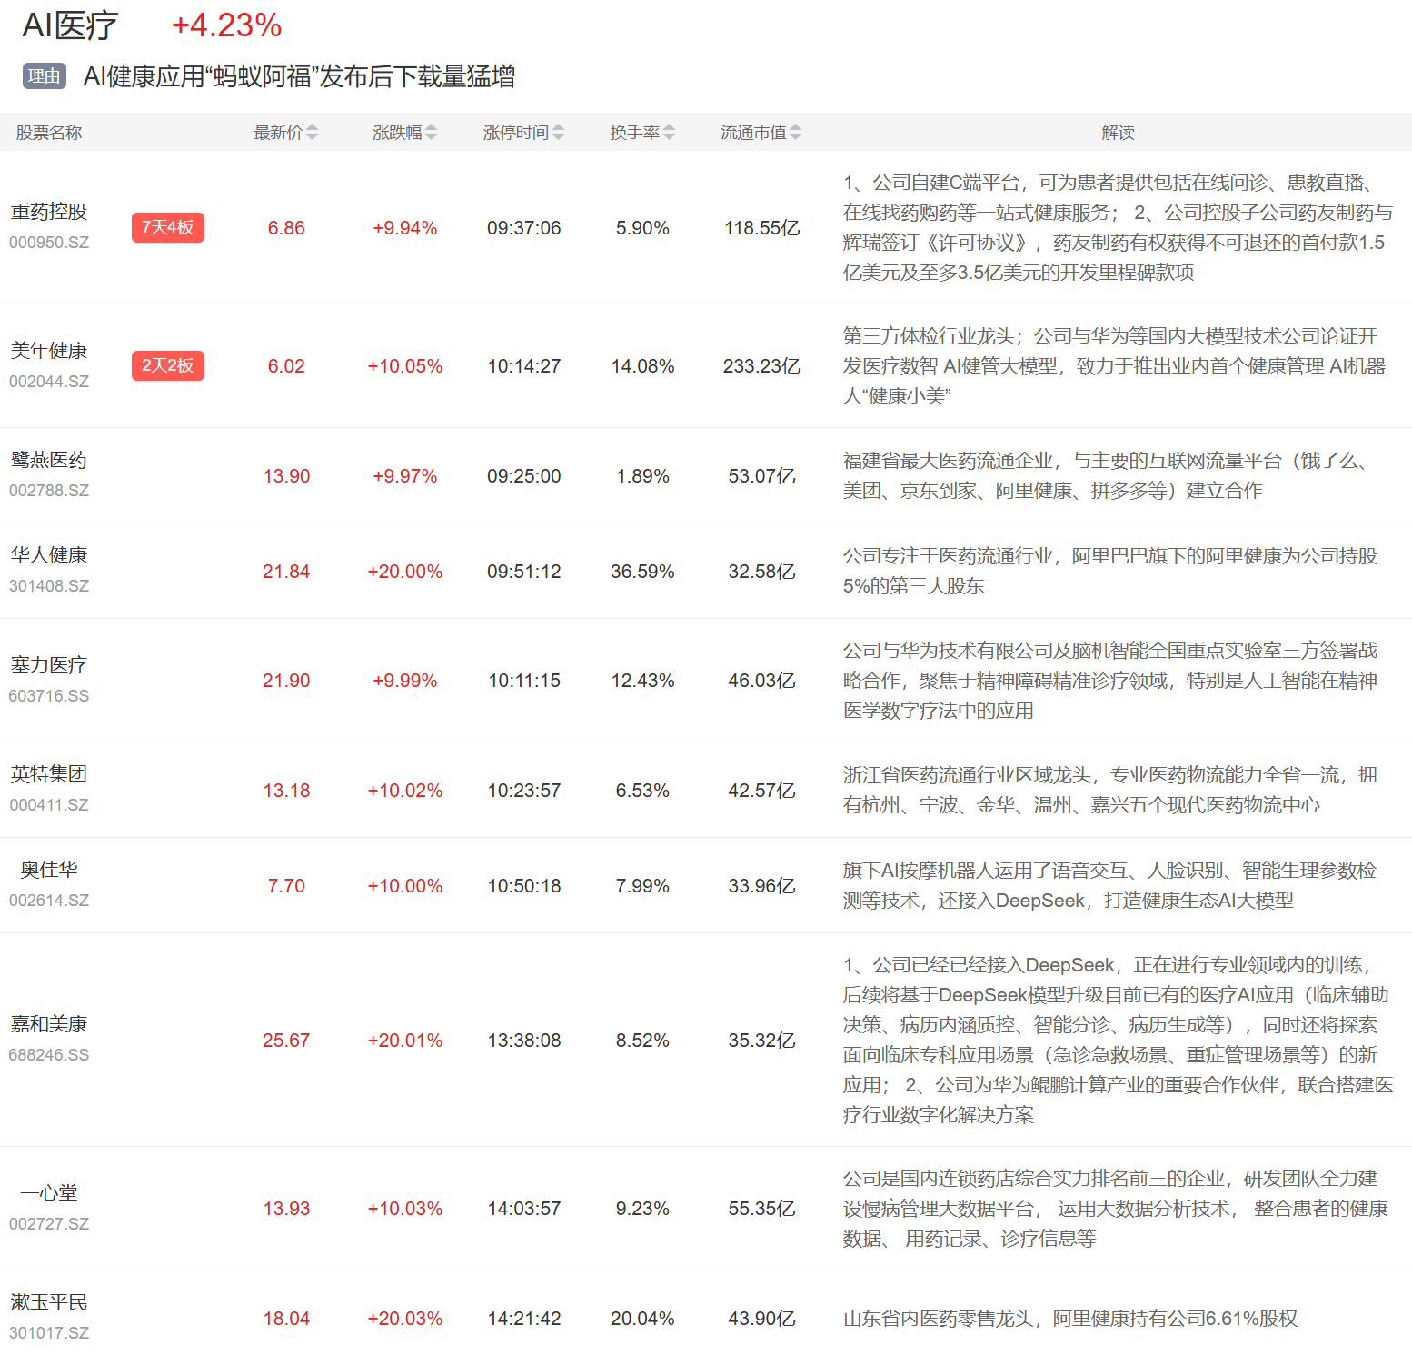Select the 漱玉平民 stock name
Image resolution: width=1412 pixels, height=1355 pixels.
click(49, 1302)
